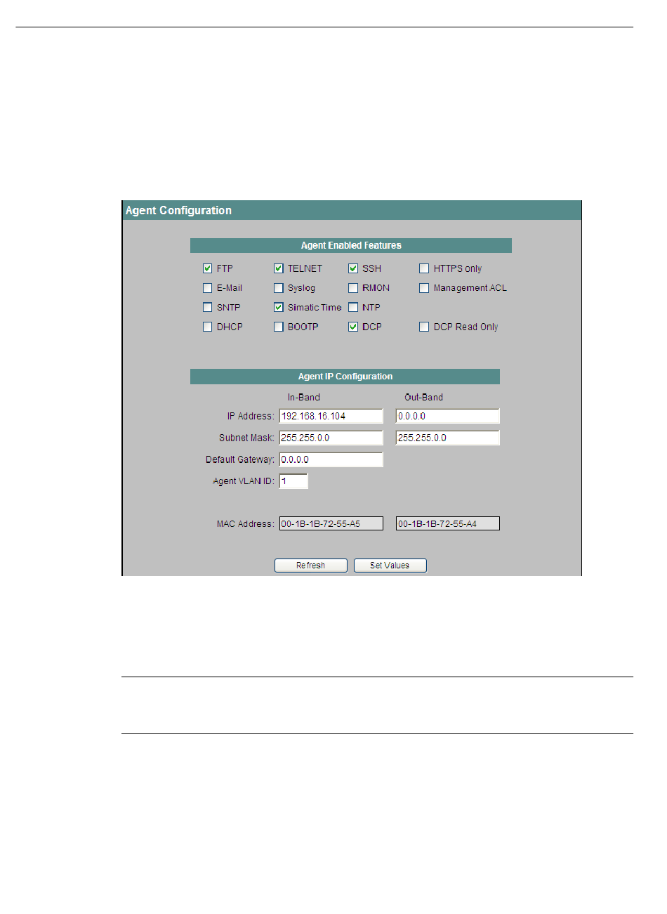
Task: Select the In-Band Subnet Mask field
Action: coord(331,438)
